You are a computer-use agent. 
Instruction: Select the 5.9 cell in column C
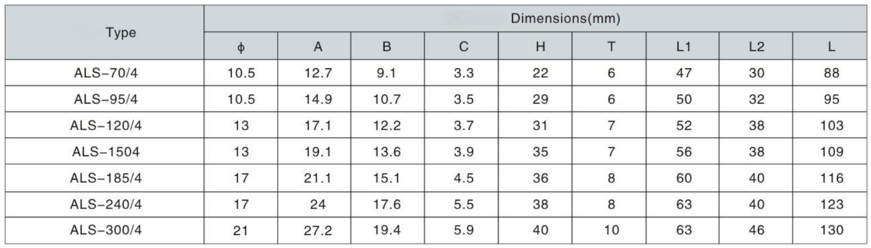click(x=462, y=228)
